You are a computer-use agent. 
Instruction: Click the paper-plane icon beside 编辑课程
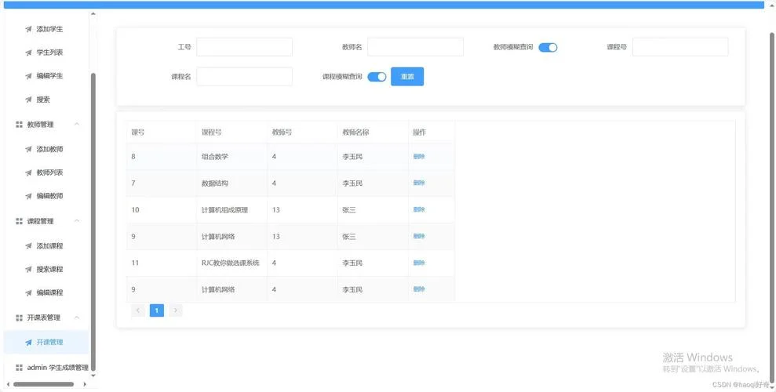pyautogui.click(x=29, y=292)
